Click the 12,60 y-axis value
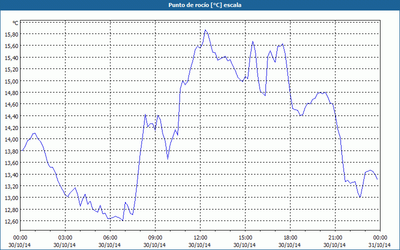 coord(11,221)
